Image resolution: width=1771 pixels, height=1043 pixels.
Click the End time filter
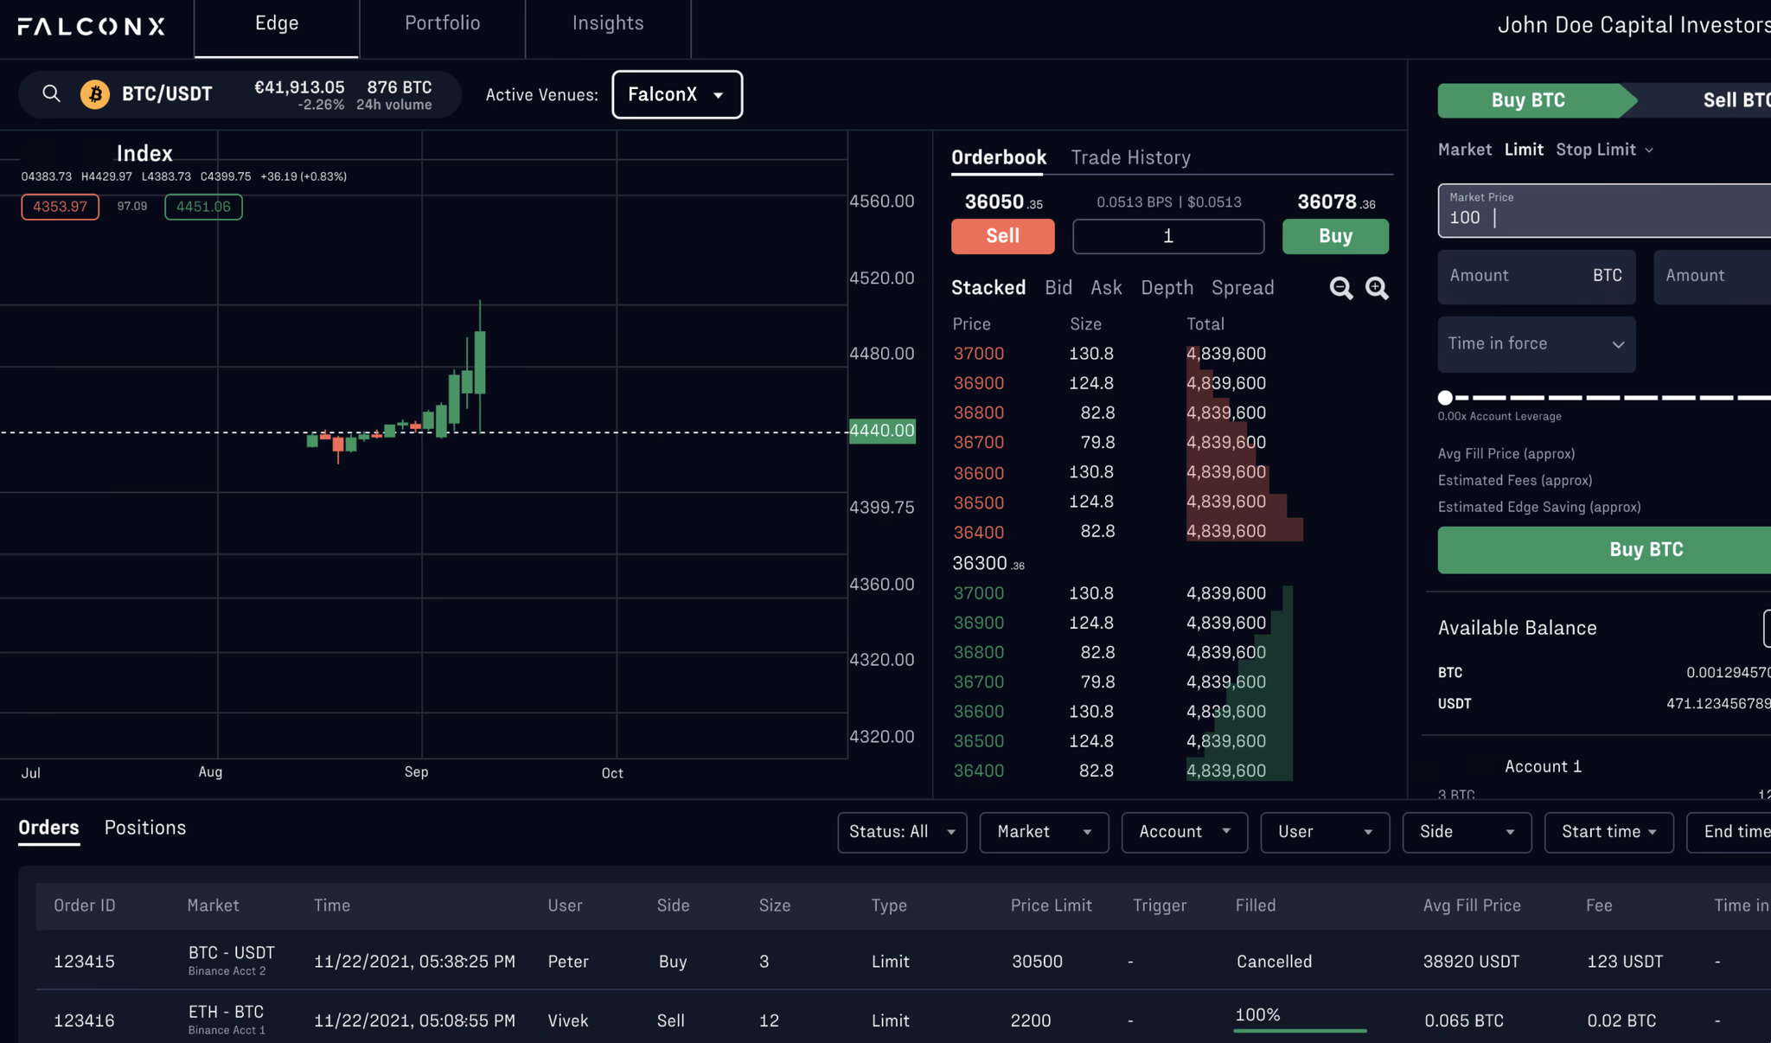point(1729,832)
